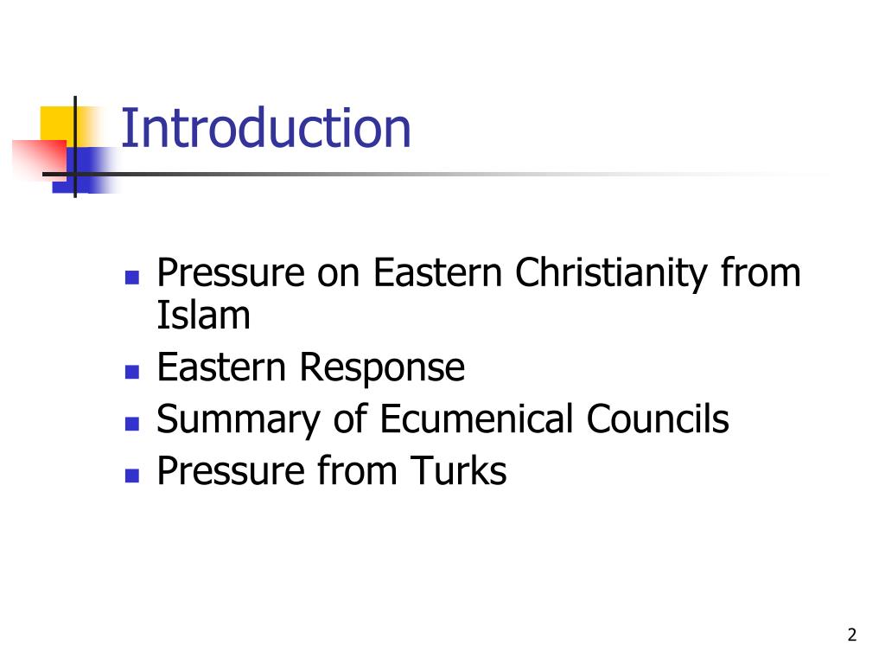Click the word Islam on second line

[x=203, y=315]
